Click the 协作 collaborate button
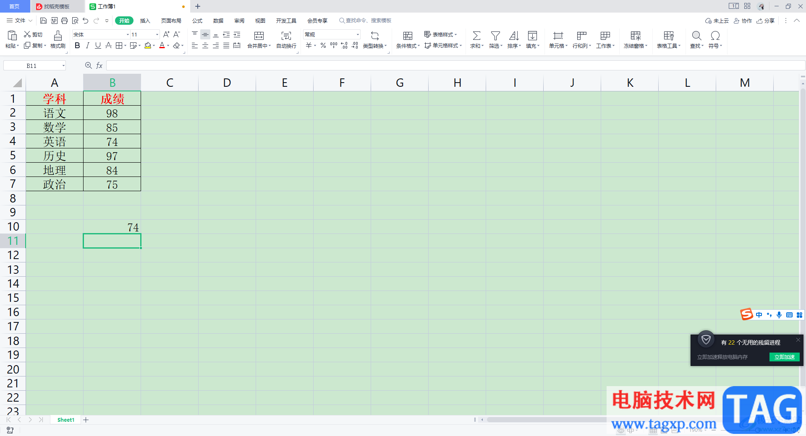 click(743, 21)
